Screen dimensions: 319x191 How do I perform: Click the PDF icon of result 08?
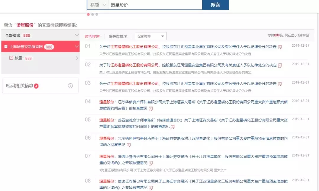pyautogui.click(x=151, y=188)
